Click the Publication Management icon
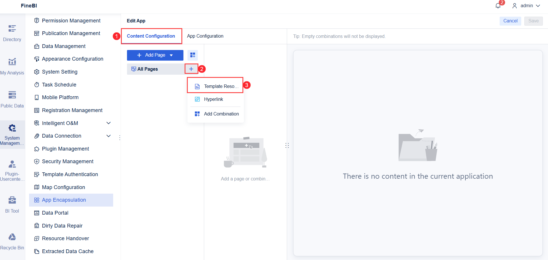This screenshot has height=260, width=548. pos(37,33)
